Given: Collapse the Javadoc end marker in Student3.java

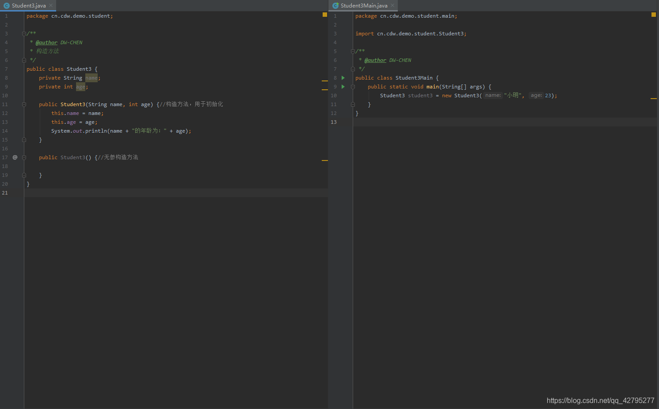Looking at the screenshot, I should (24, 60).
